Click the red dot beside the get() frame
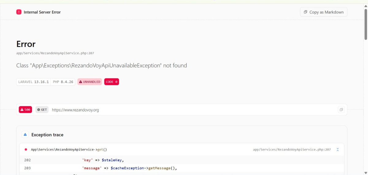368x175 pixels. 26,150
